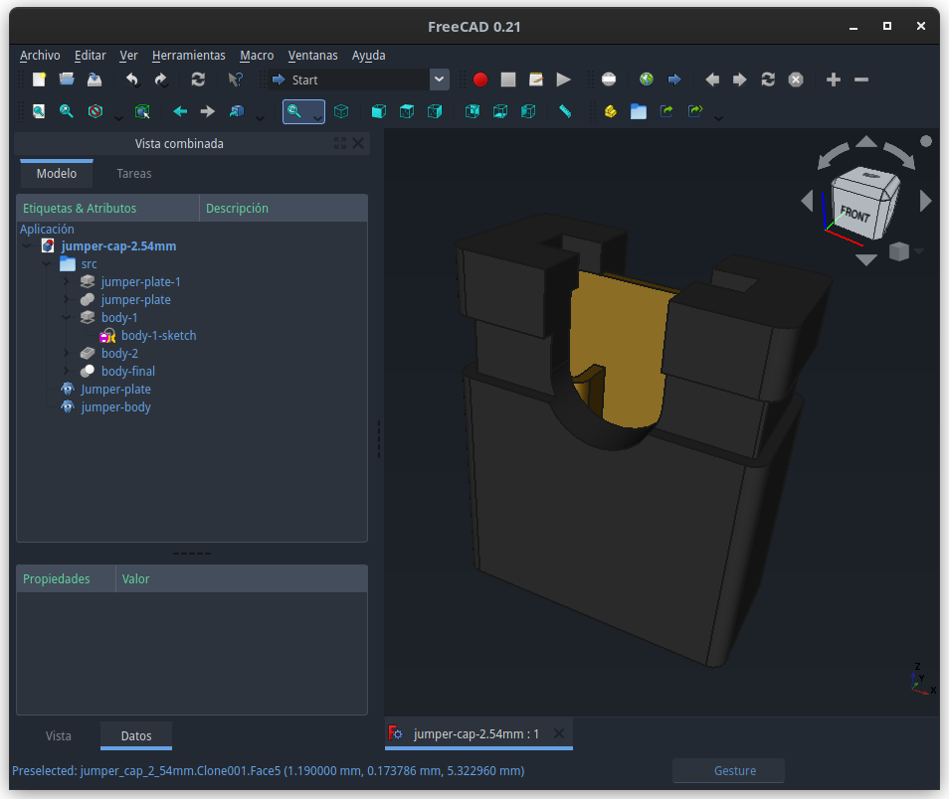
Task: Click the Gesture navigation style button
Action: click(729, 770)
